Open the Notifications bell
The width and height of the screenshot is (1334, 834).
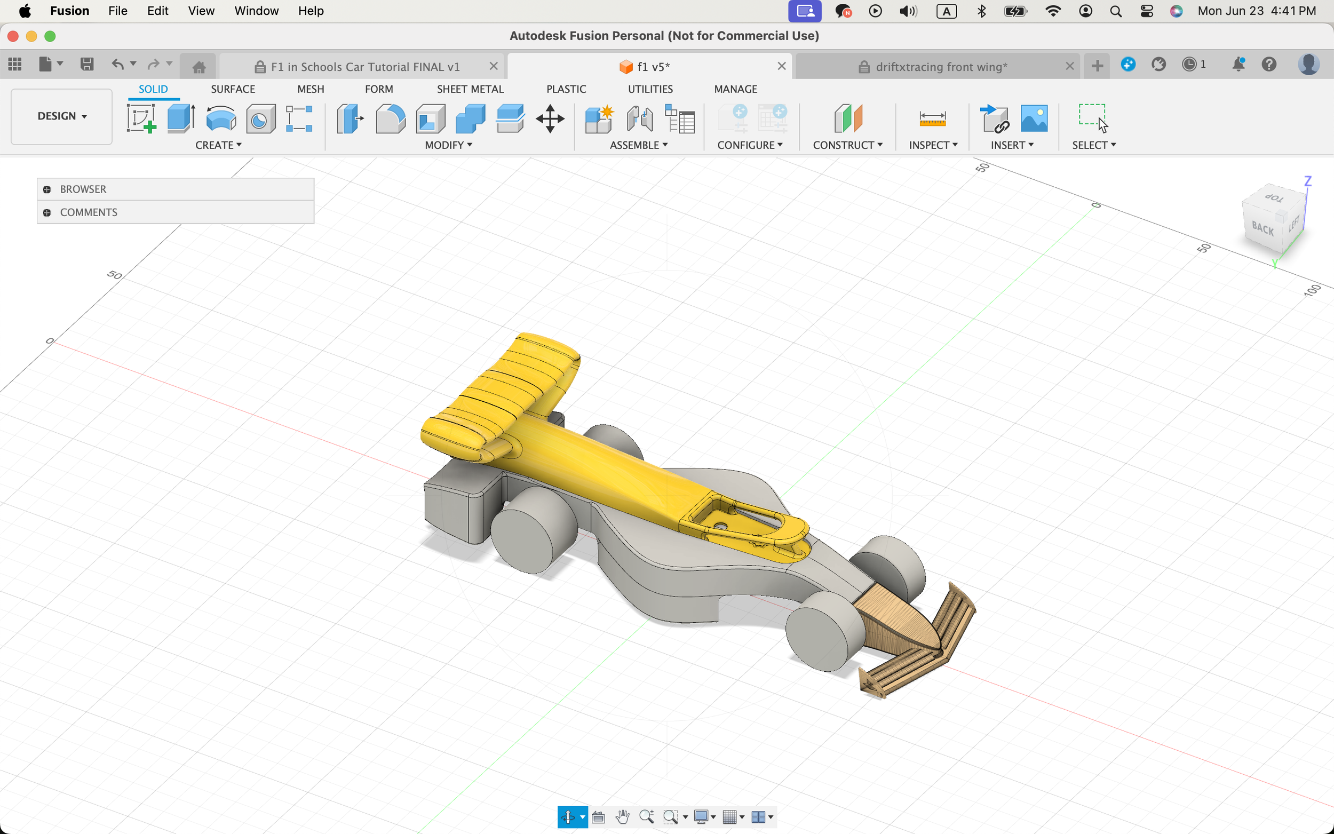(x=1238, y=65)
